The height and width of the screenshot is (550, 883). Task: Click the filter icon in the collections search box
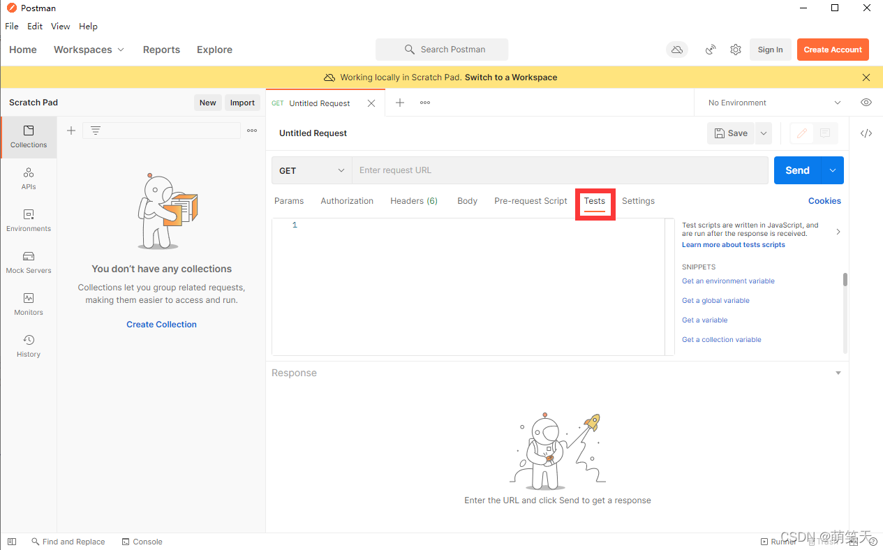pyautogui.click(x=96, y=131)
